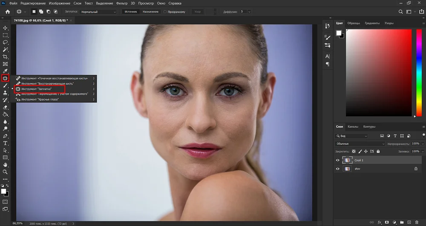Enable the 'Прозрачному' checkbox
The height and width of the screenshot is (226, 426).
pos(165,12)
